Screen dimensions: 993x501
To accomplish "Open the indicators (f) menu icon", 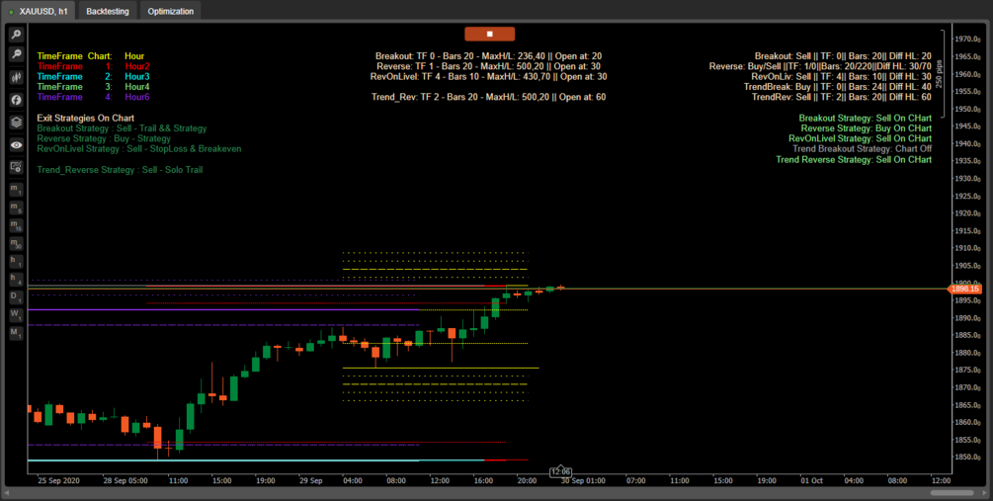I will point(17,100).
